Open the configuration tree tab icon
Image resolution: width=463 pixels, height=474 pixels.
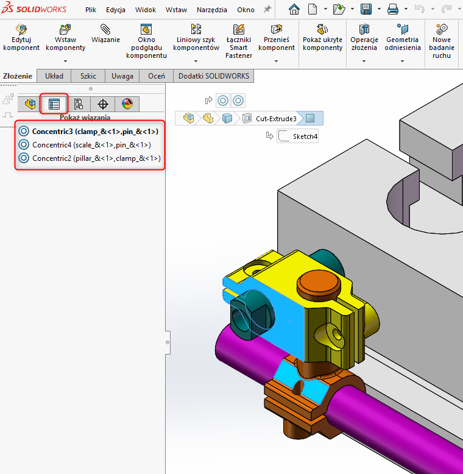point(79,104)
